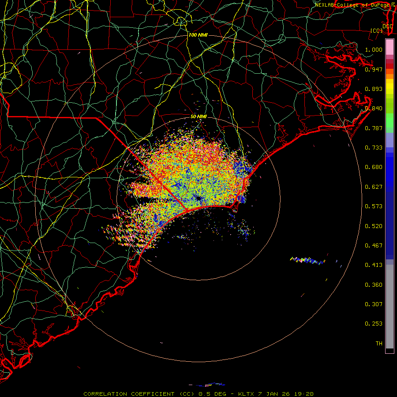Click the 0.840 scale value

point(374,109)
